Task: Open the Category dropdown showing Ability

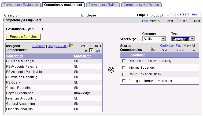Action: coord(154,39)
